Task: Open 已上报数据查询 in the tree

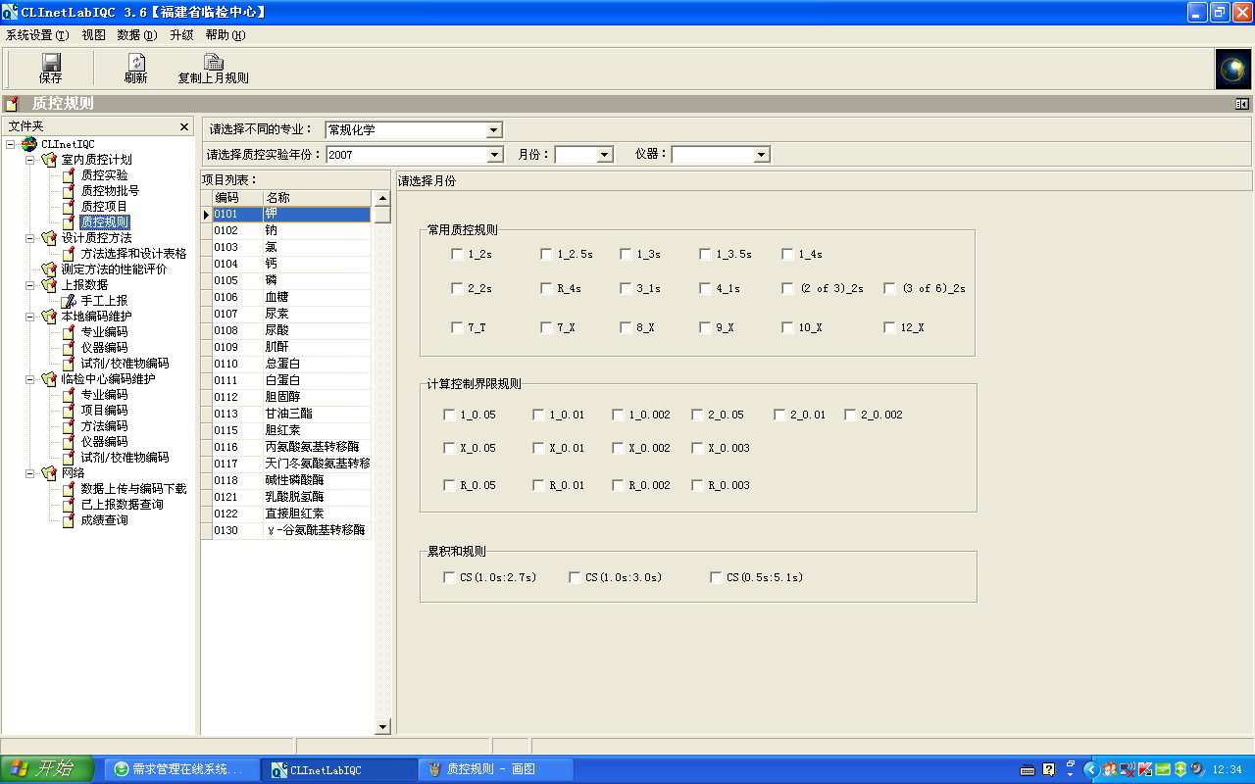Action: click(x=122, y=505)
